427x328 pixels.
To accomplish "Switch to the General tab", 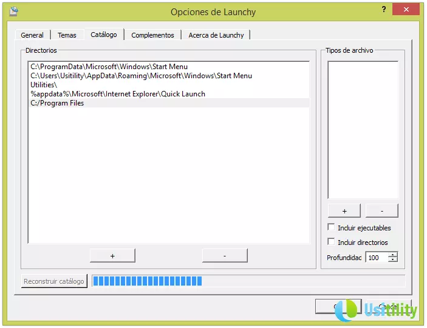I will tap(32, 35).
